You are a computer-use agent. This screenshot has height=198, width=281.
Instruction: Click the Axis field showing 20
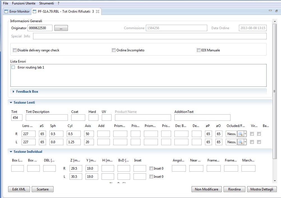pyautogui.click(x=89, y=142)
